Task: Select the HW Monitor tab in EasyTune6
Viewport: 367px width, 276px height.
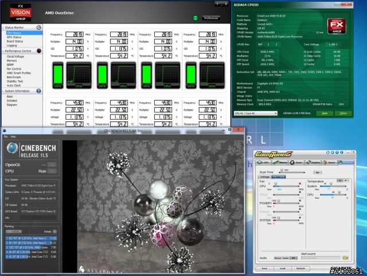Action: (346, 163)
